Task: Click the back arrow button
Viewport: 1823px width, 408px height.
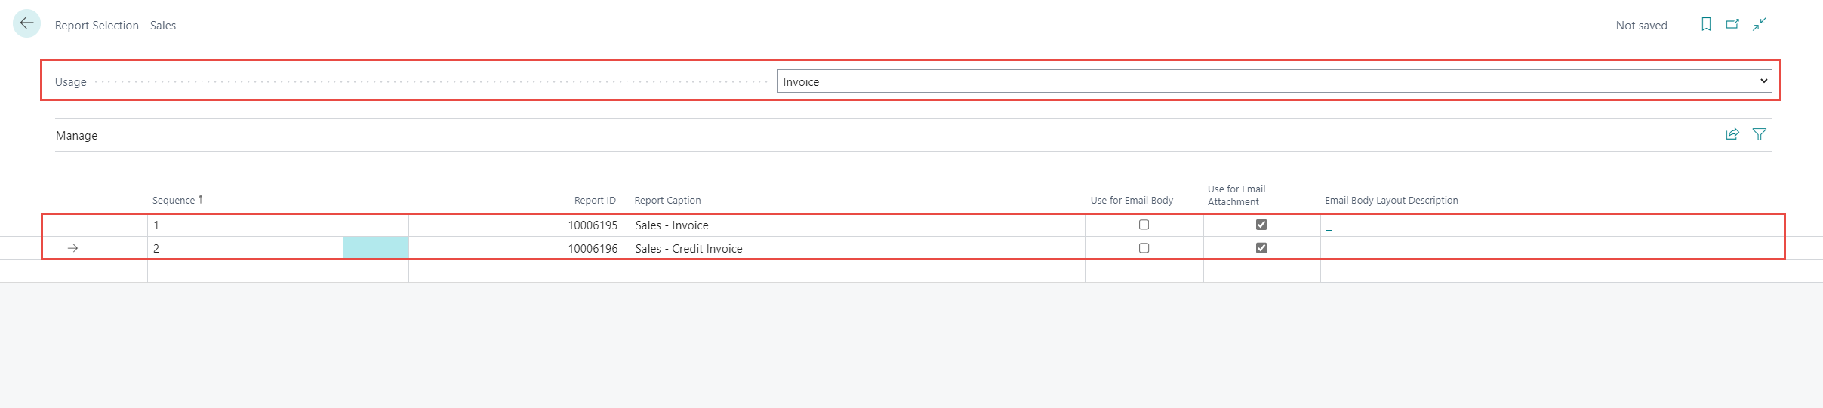Action: tap(27, 24)
